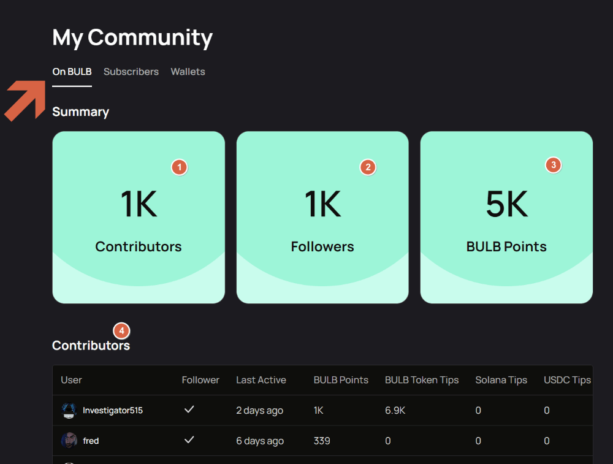Click Investigator515's 1K BULB Points value

318,411
